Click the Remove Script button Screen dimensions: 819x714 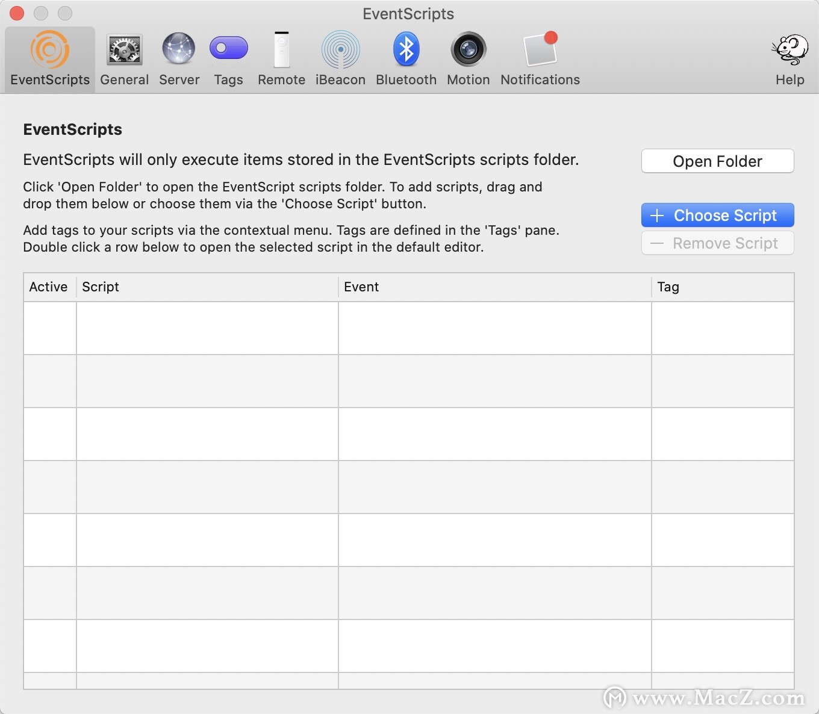point(717,243)
